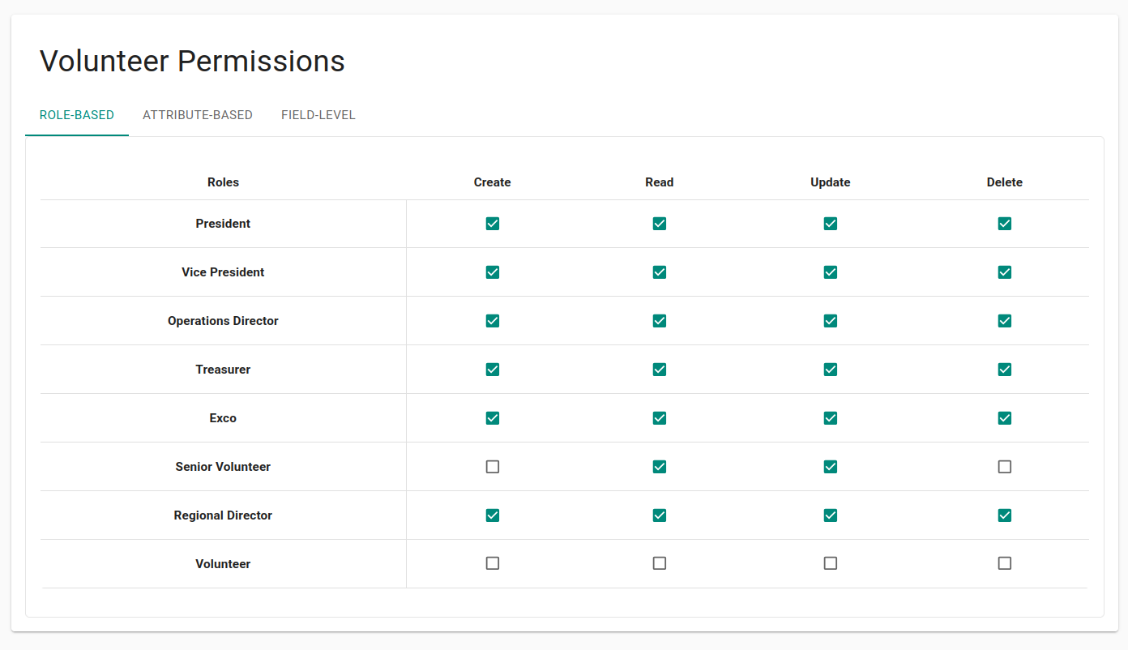
Task: Uncheck Create permission for Operations Director
Action: coord(493,321)
